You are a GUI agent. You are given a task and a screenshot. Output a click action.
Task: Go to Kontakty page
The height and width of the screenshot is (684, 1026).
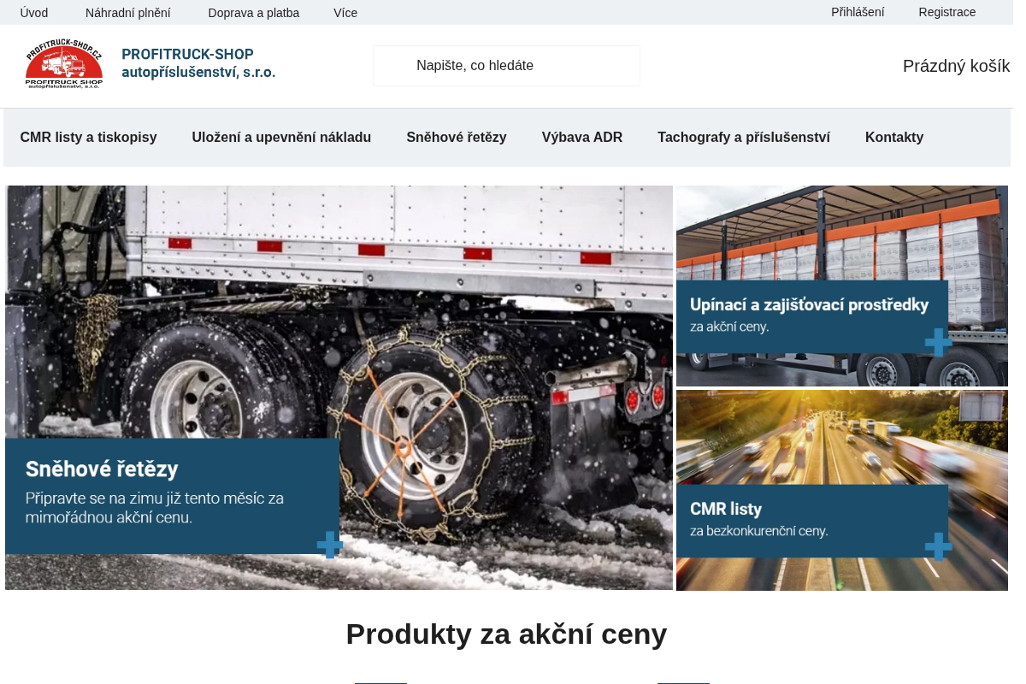[x=894, y=138]
